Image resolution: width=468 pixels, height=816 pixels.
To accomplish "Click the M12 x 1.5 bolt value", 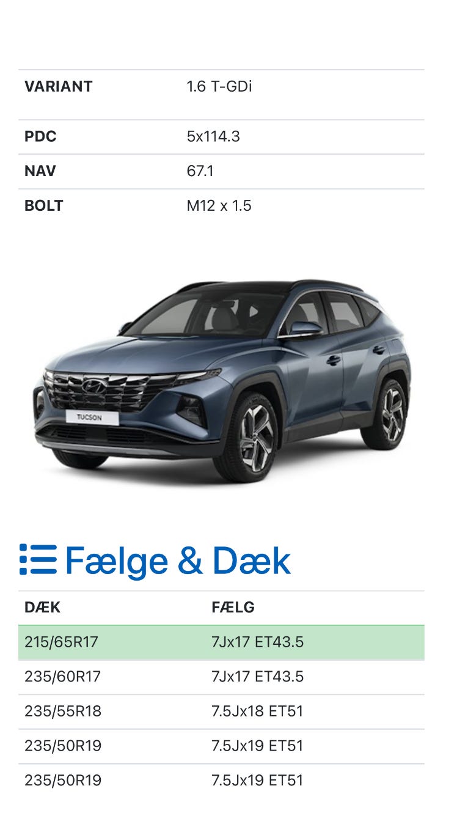I will point(219,206).
